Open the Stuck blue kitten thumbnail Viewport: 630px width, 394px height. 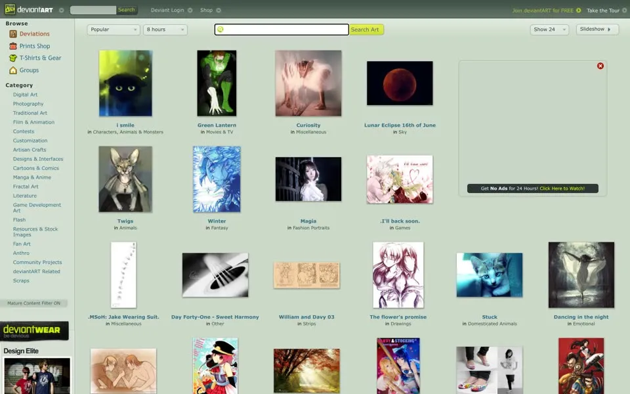pyautogui.click(x=490, y=275)
